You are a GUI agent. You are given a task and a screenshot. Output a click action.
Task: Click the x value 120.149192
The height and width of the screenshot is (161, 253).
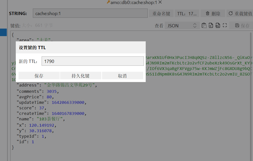tap(42, 125)
